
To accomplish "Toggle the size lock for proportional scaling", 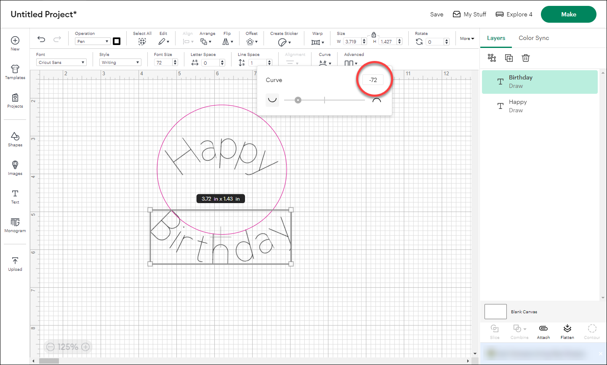I will pyautogui.click(x=374, y=34).
